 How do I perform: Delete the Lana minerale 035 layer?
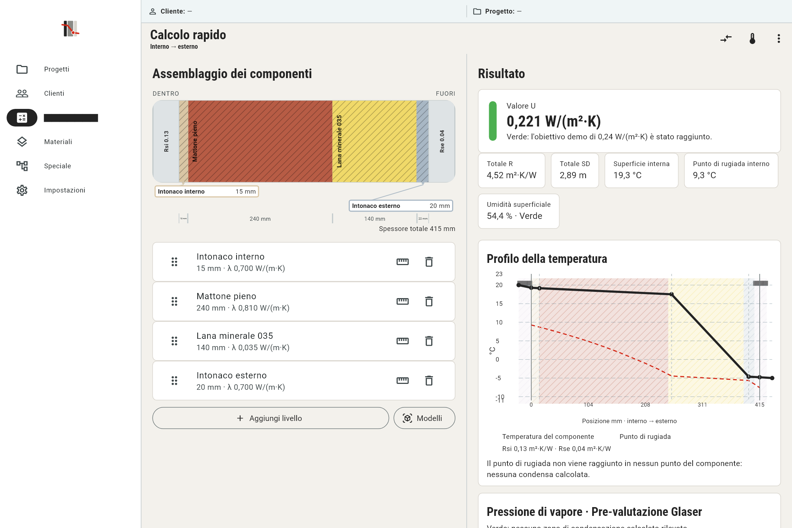click(429, 341)
